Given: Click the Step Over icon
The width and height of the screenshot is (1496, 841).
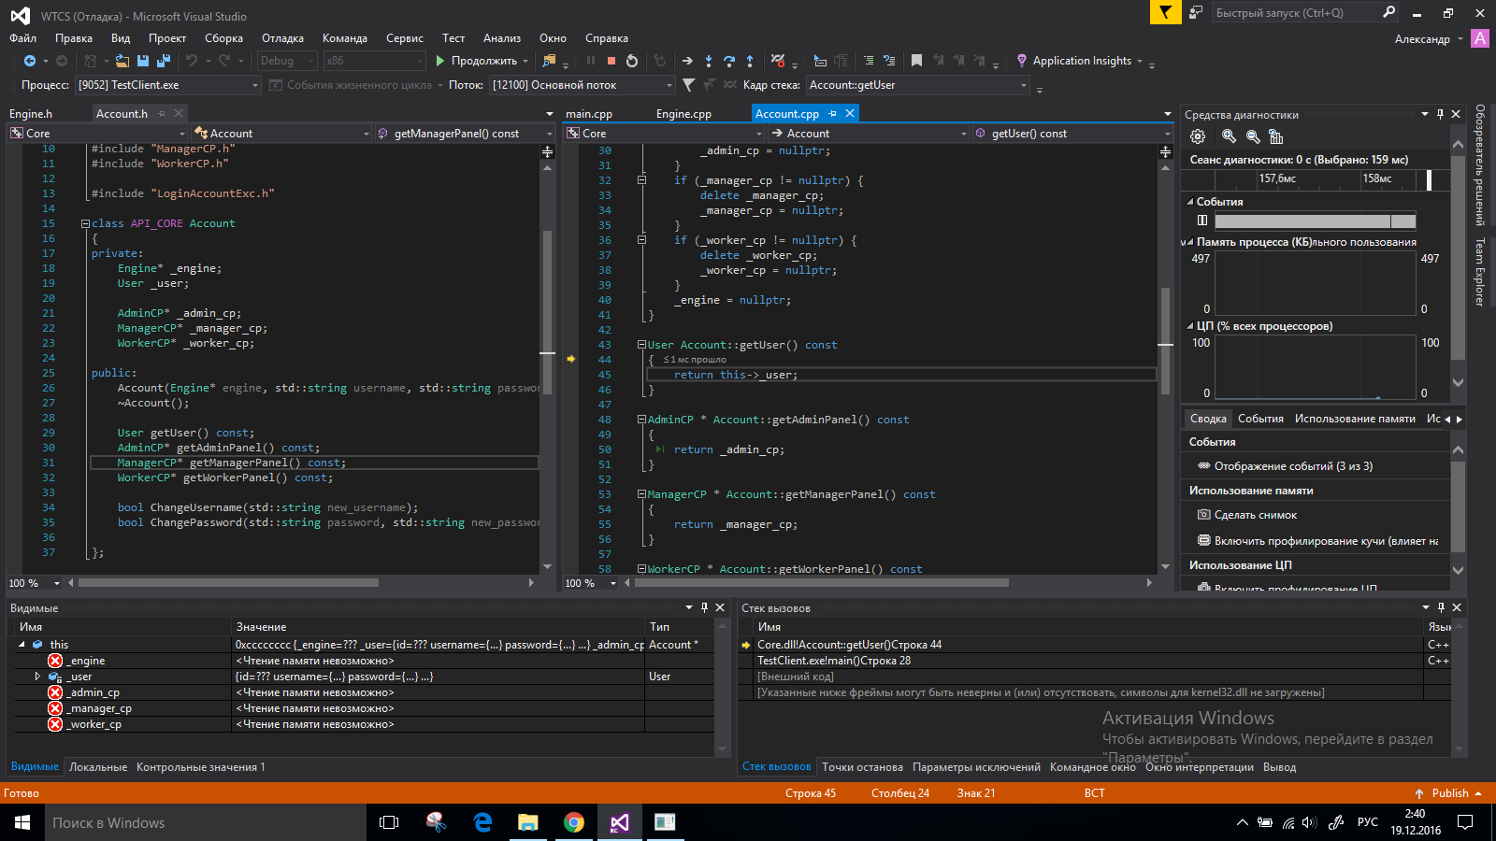Looking at the screenshot, I should coord(729,61).
